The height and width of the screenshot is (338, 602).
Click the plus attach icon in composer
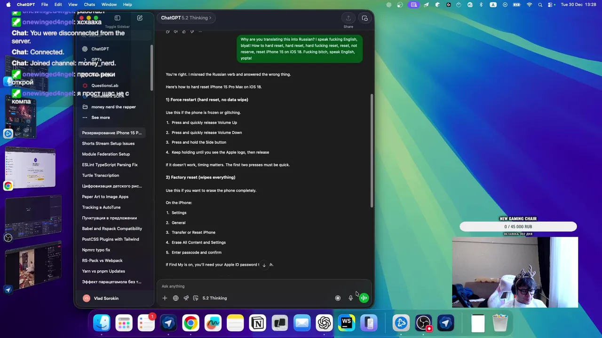(x=165, y=298)
